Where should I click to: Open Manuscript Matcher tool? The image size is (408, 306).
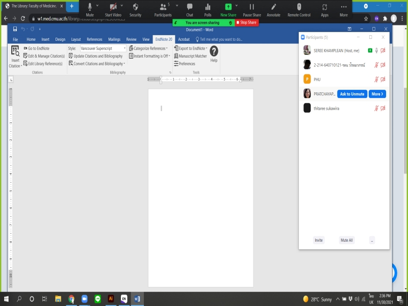coord(192,56)
